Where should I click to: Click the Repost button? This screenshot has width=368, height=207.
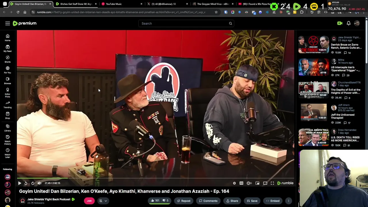(183, 201)
